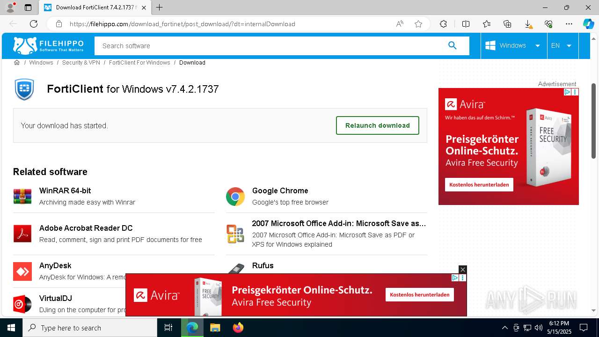This screenshot has width=599, height=337.
Task: Click Kostenlos herunterladen in sidebar ad
Action: 479,184
